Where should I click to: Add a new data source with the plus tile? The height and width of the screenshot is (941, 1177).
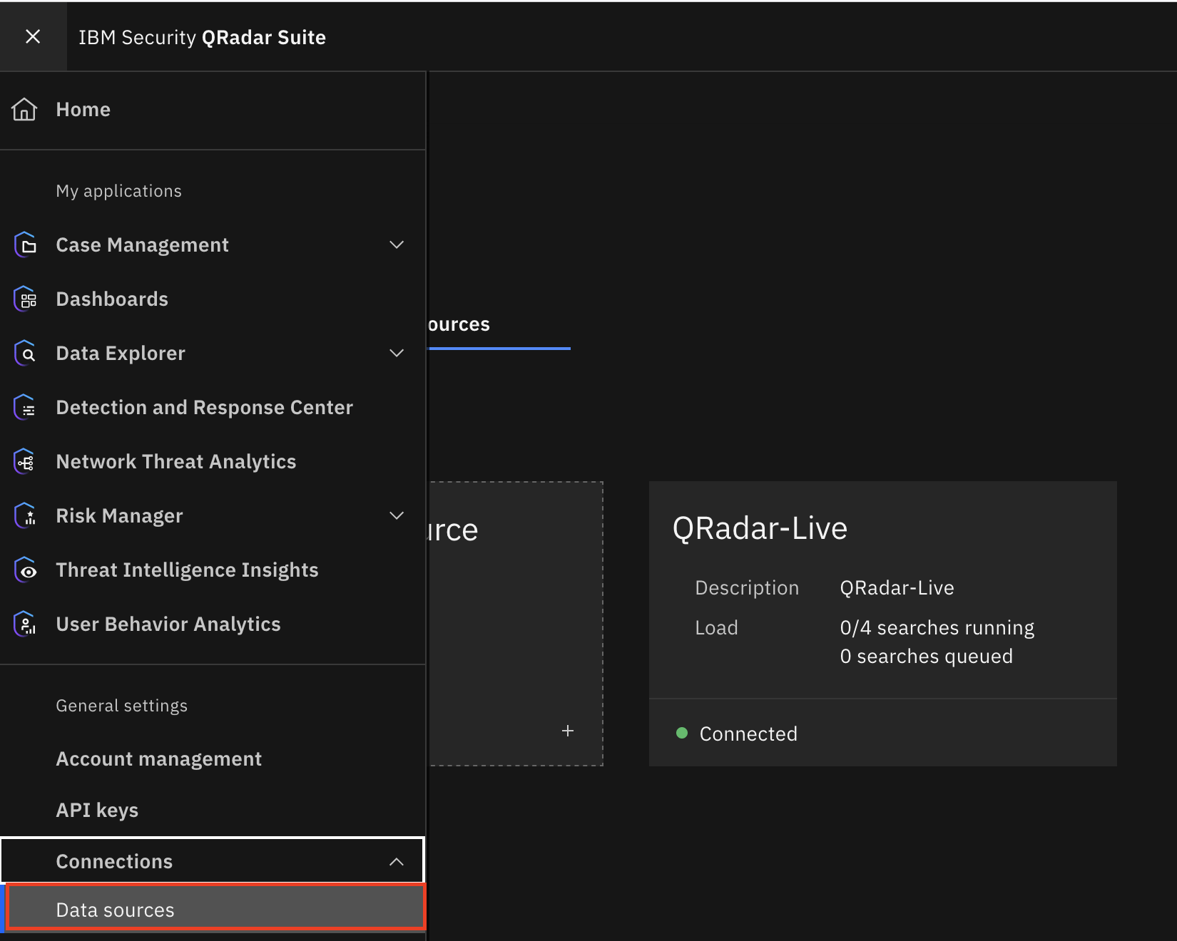pos(568,730)
